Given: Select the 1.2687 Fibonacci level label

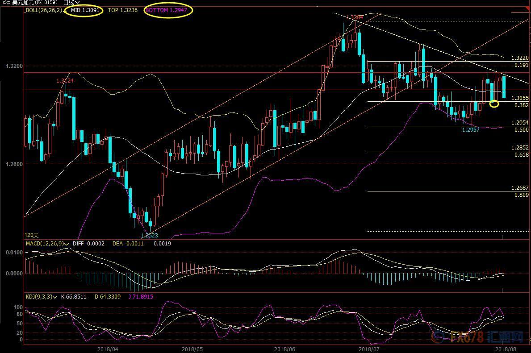Looking at the screenshot, I should pyautogui.click(x=520, y=188).
